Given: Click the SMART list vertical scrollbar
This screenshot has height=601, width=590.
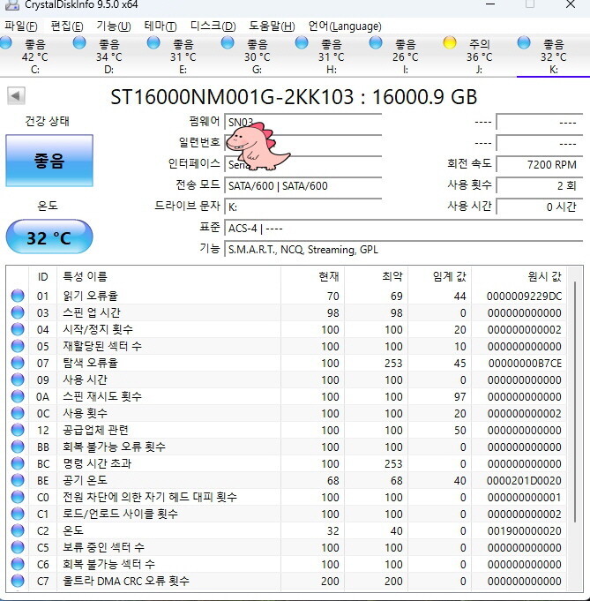Looking at the screenshot, I should tap(575, 402).
